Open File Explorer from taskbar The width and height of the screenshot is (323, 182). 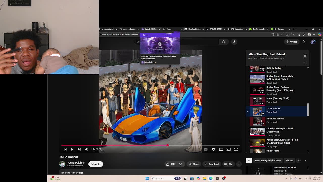pos(204,179)
